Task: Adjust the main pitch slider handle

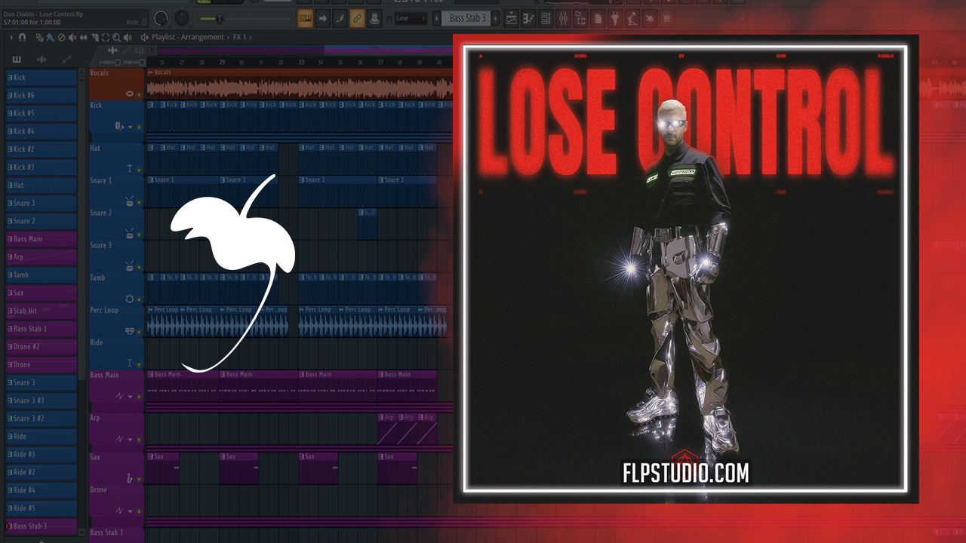Action: [220, 18]
